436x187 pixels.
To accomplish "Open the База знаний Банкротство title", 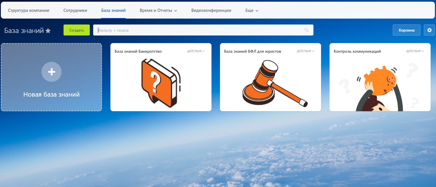I will tap(138, 52).
